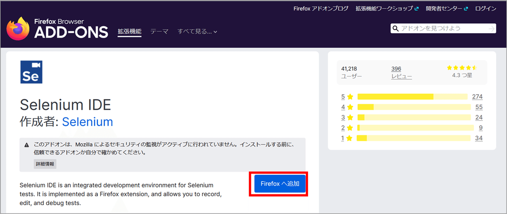Click the warning triangle icon in notice
The height and width of the screenshot is (214, 507).
(27, 144)
